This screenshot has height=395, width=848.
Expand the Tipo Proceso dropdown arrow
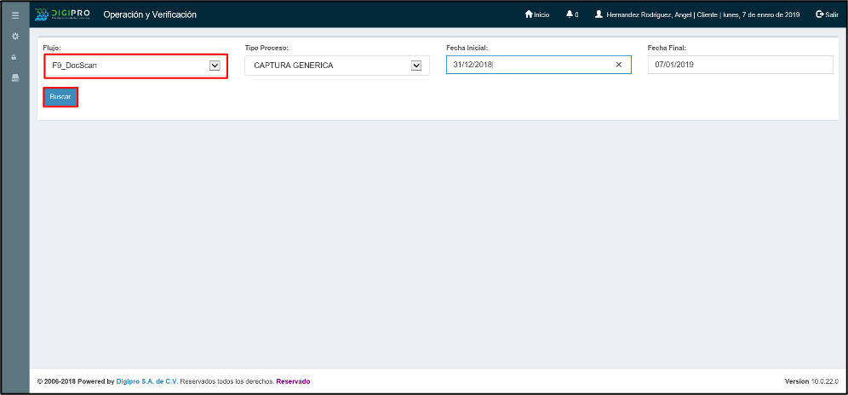(x=416, y=66)
